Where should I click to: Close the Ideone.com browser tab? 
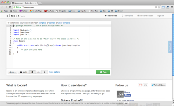pos(35,3)
